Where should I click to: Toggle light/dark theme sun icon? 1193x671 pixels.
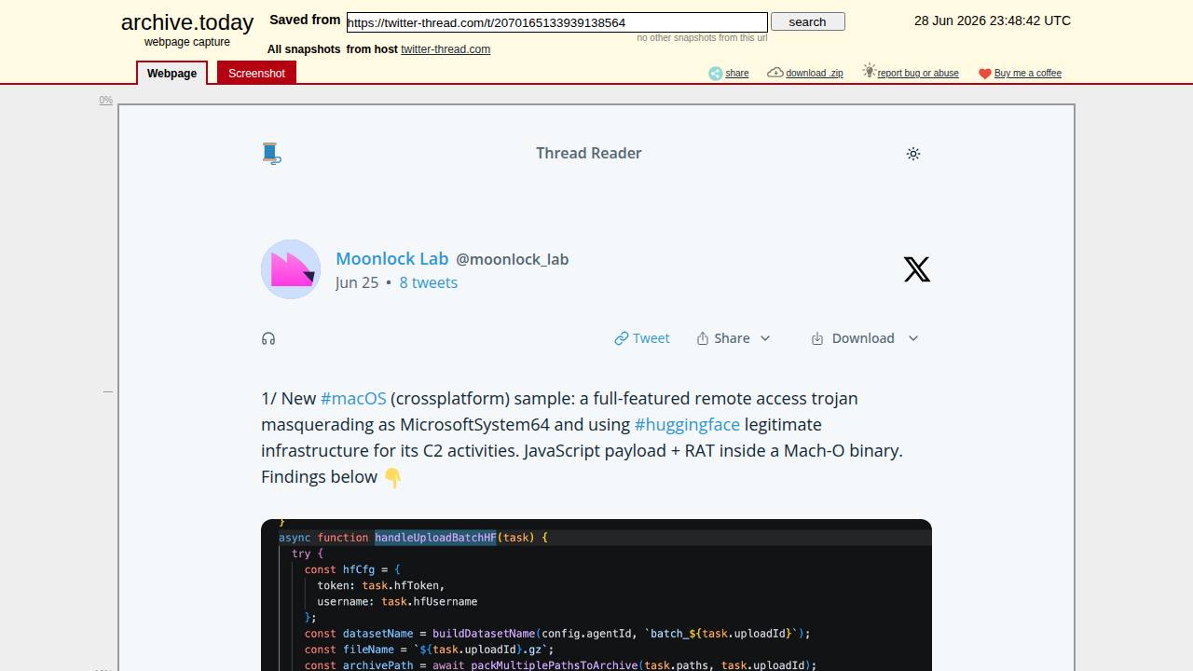pyautogui.click(x=913, y=154)
